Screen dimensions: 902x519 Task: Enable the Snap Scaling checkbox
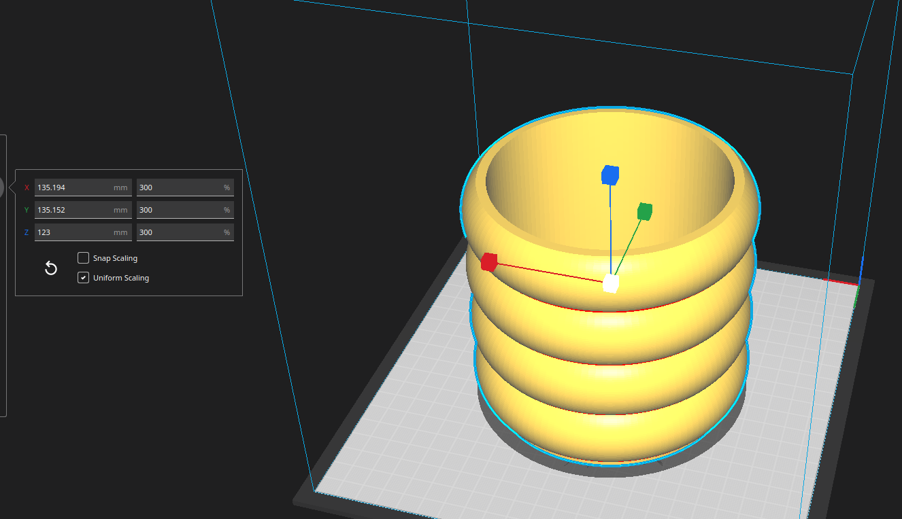pyautogui.click(x=83, y=258)
